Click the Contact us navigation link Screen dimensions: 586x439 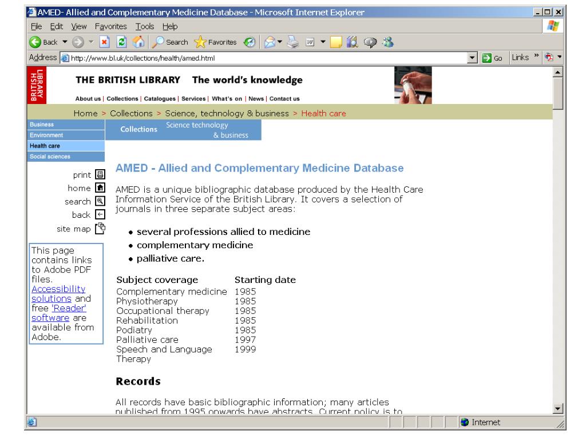284,99
